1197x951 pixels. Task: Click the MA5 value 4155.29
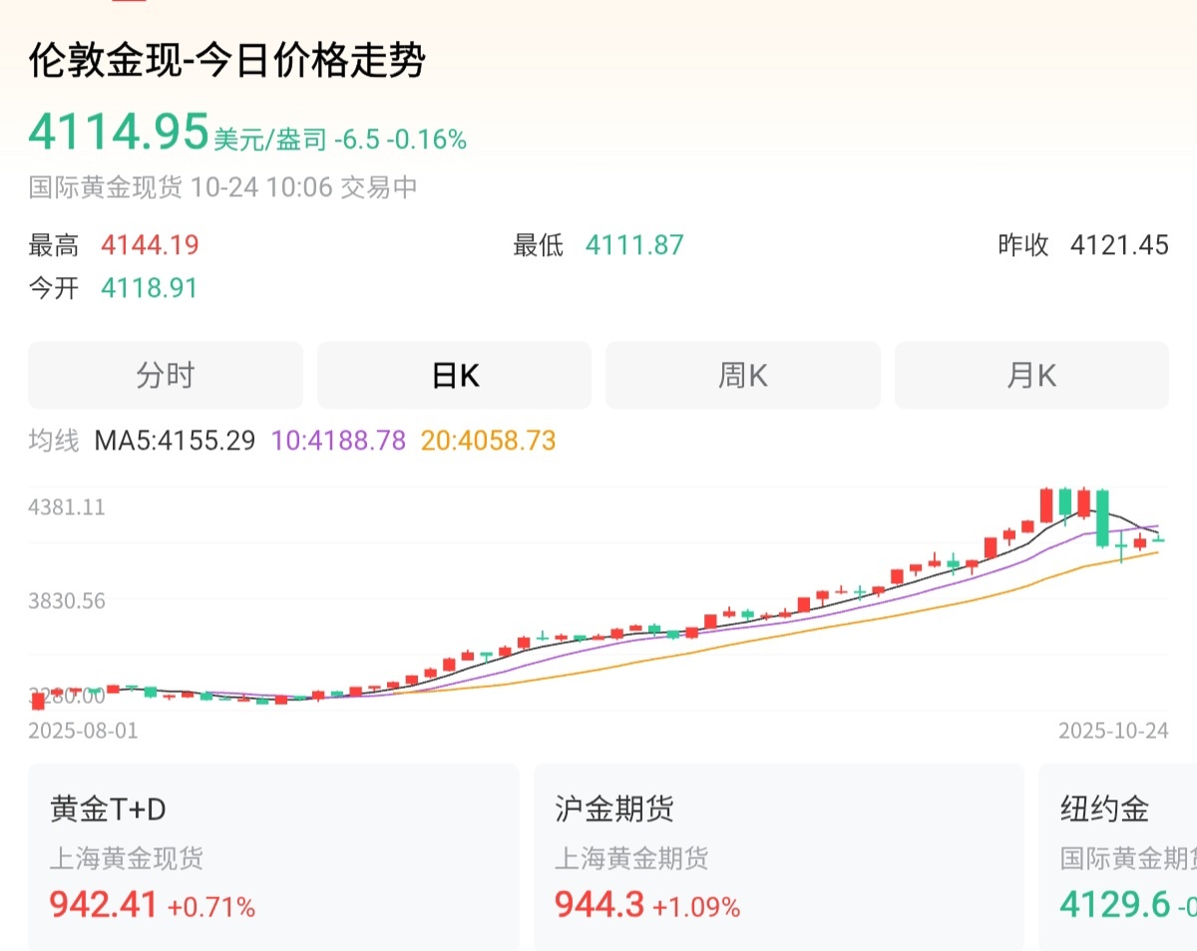point(175,441)
